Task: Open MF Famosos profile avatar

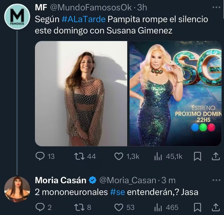Action: click(17, 16)
